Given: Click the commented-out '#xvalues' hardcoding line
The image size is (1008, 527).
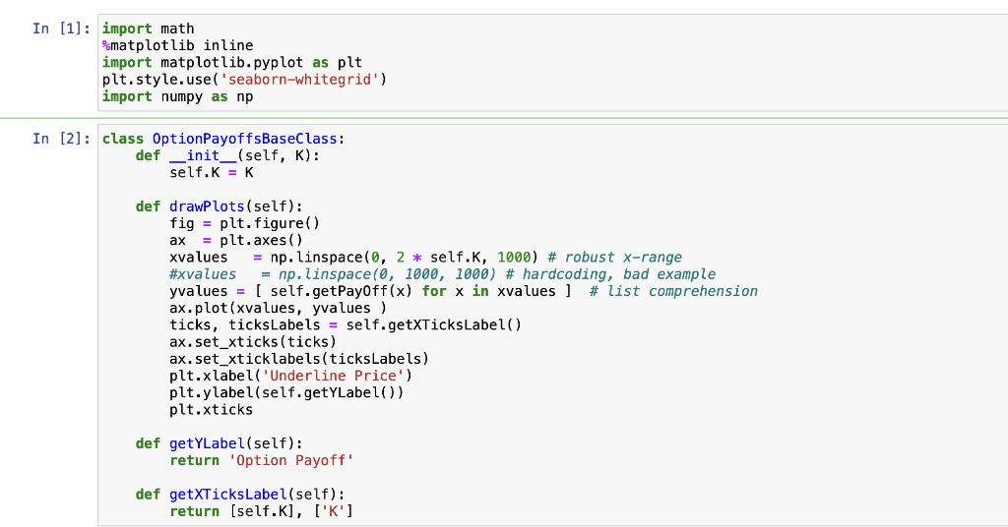Looking at the screenshot, I should [442, 274].
